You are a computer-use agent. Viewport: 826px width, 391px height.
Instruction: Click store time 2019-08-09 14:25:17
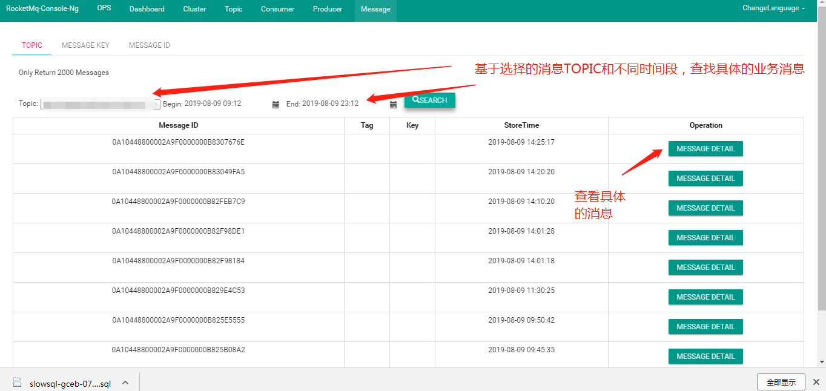(521, 142)
